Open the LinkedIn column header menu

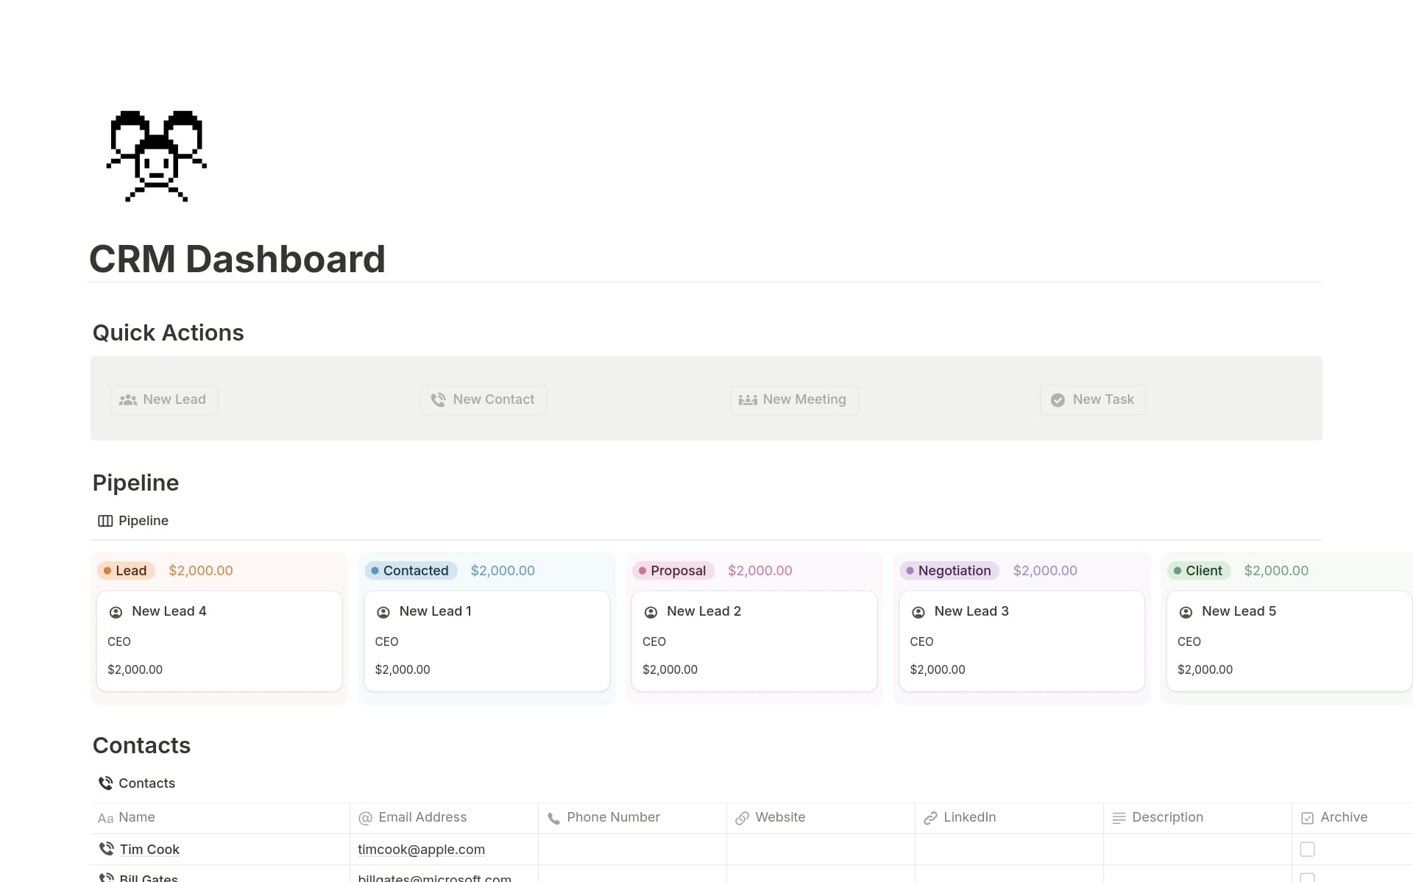(x=1009, y=818)
